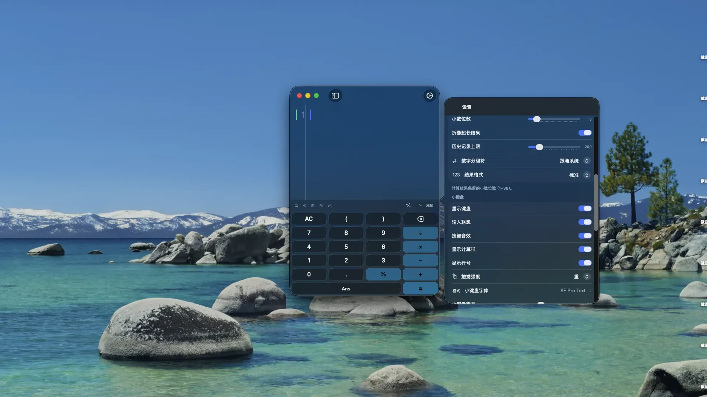
Task: Click the history limit value 200
Action: (x=588, y=147)
